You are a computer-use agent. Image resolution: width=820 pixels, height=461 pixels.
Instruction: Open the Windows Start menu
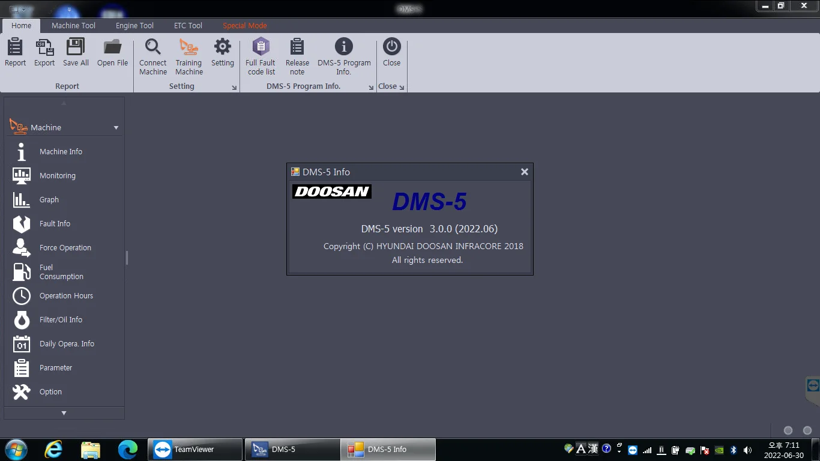16,449
